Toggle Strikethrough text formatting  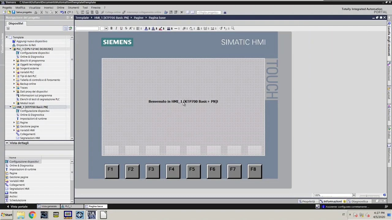click(x=126, y=28)
